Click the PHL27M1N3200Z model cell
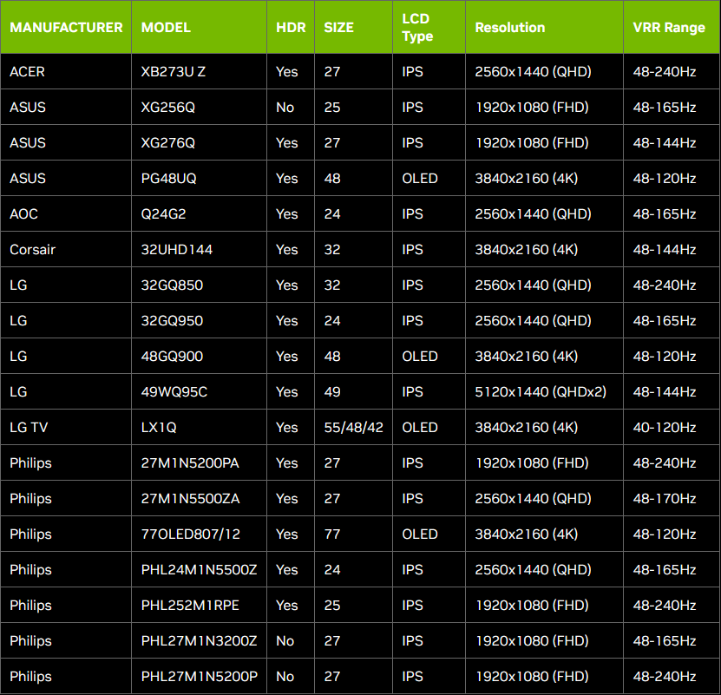 pos(199,640)
